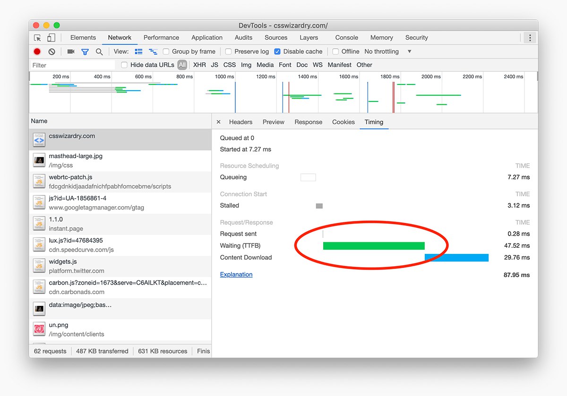
Task: Click the masthead-large.jpg thumbnail icon
Action: (39, 160)
